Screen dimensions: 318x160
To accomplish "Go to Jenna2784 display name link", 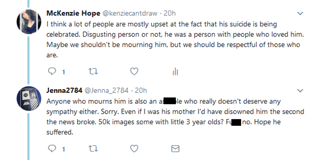I will click(65, 90).
